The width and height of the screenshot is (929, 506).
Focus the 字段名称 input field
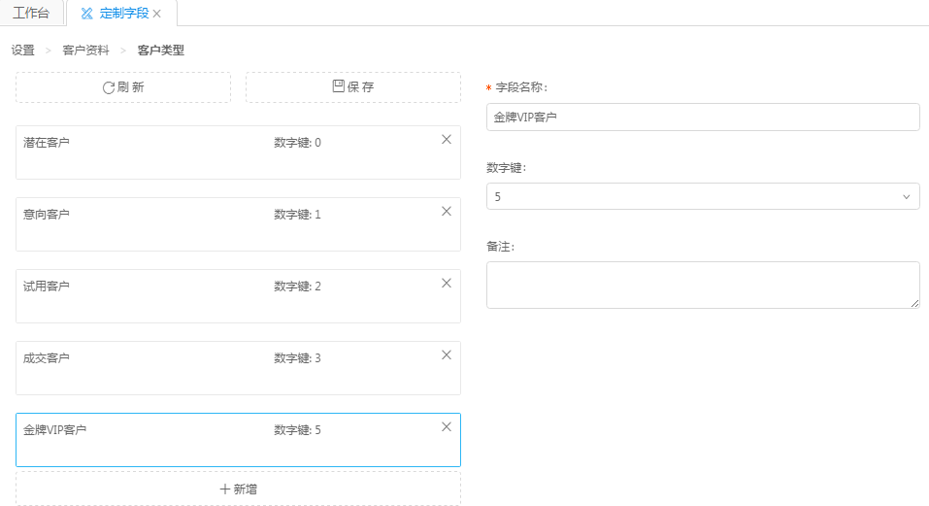coord(702,118)
